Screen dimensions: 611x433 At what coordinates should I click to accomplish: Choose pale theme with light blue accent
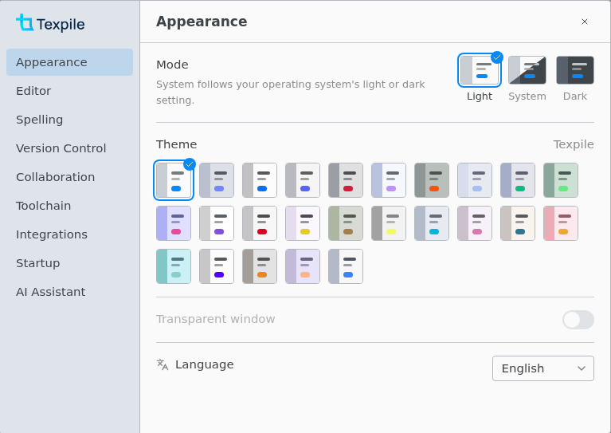475,180
